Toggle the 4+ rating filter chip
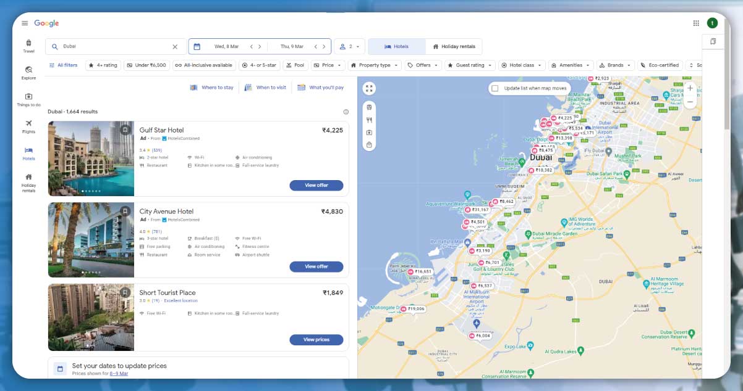The height and width of the screenshot is (391, 743). point(103,65)
